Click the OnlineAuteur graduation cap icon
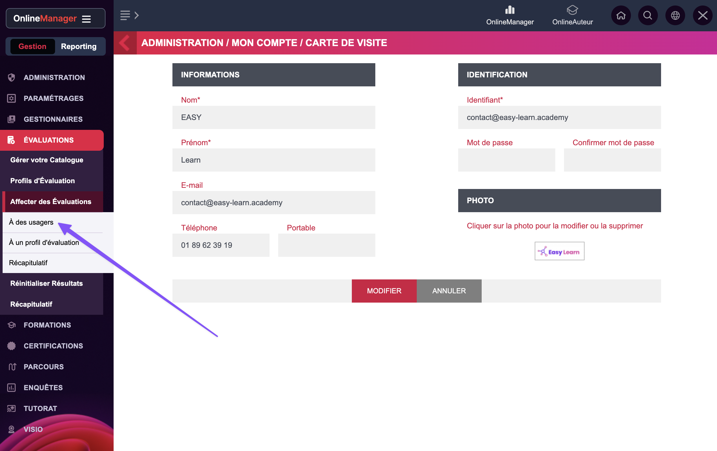Image resolution: width=717 pixels, height=451 pixels. coord(572,10)
